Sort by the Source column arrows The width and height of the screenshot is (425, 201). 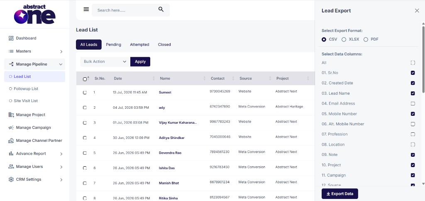270,78
